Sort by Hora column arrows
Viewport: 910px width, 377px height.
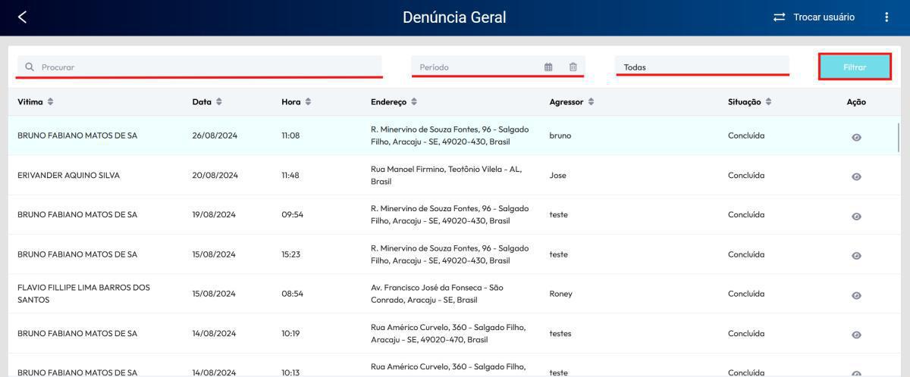tap(309, 101)
